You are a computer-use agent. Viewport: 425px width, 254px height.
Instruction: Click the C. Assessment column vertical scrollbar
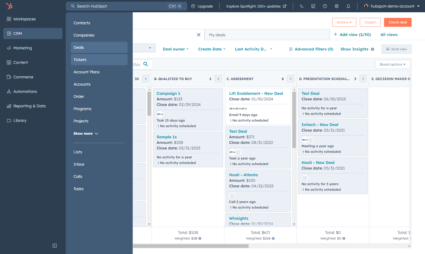pos(294,120)
